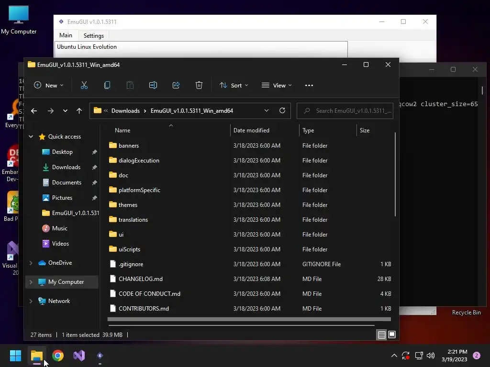This screenshot has height=367, width=490.
Task: Open the New dropdown menu
Action: (x=49, y=85)
